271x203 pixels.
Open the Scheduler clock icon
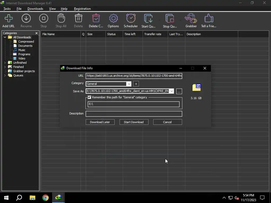click(131, 18)
